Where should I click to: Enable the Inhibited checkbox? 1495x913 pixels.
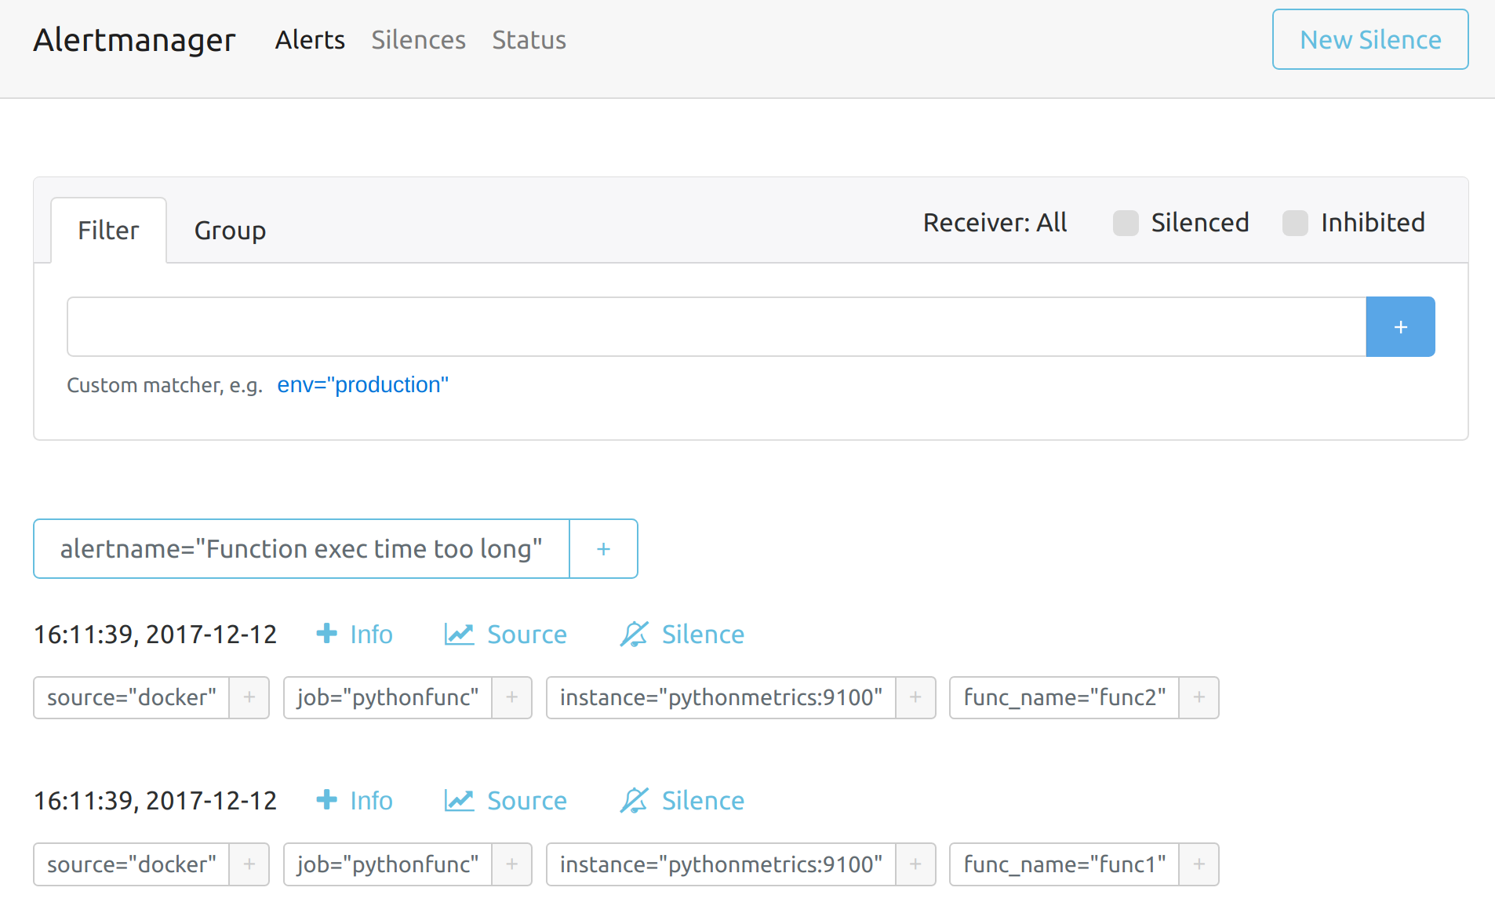tap(1295, 223)
